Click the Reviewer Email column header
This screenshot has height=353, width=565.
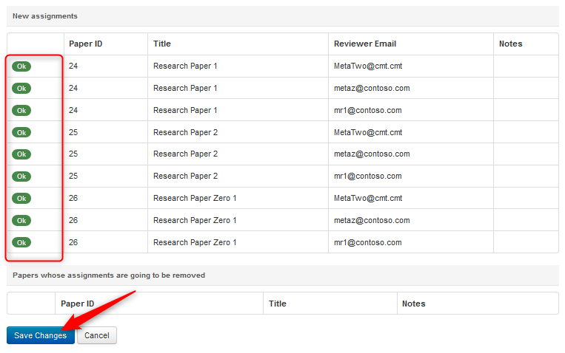(x=365, y=44)
